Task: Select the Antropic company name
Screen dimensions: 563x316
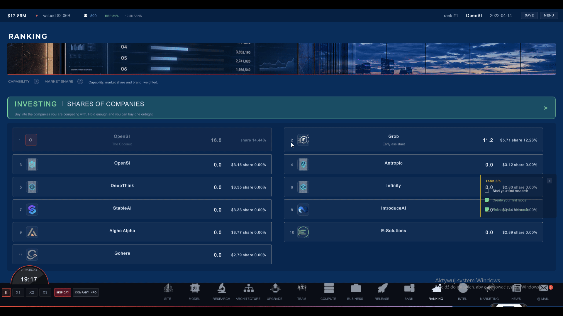Action: (394, 163)
